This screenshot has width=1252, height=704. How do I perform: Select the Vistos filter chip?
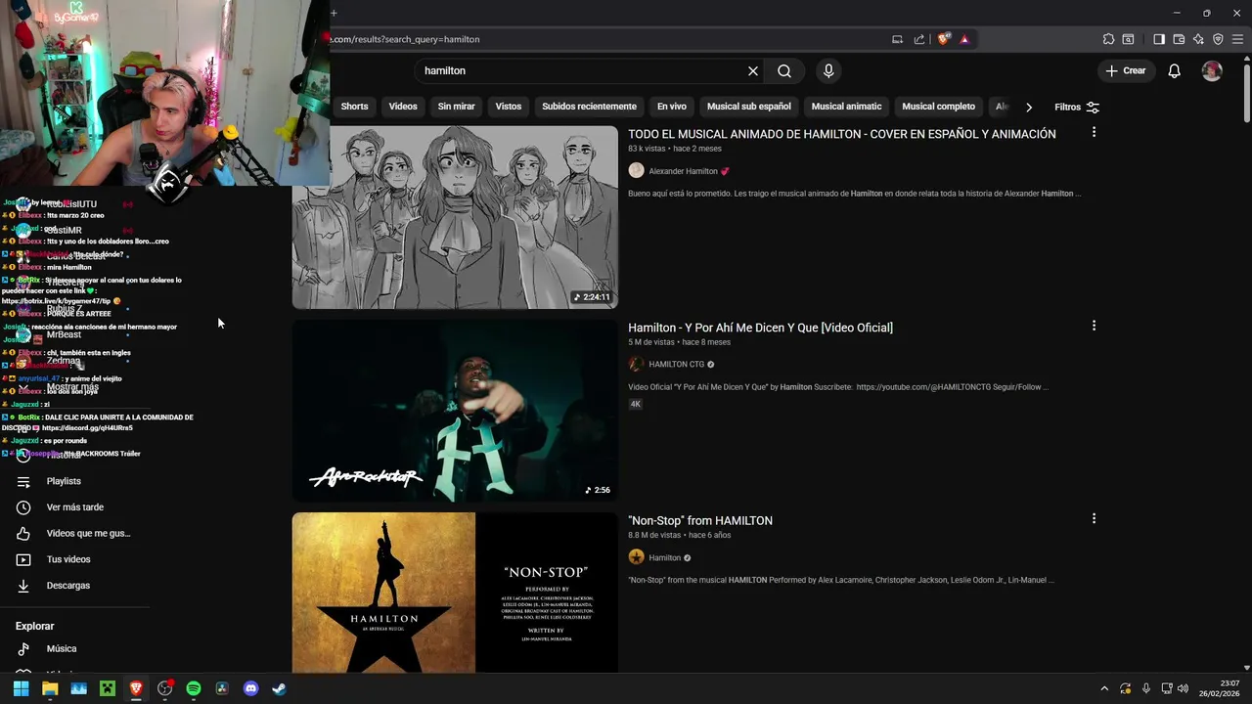tap(509, 107)
